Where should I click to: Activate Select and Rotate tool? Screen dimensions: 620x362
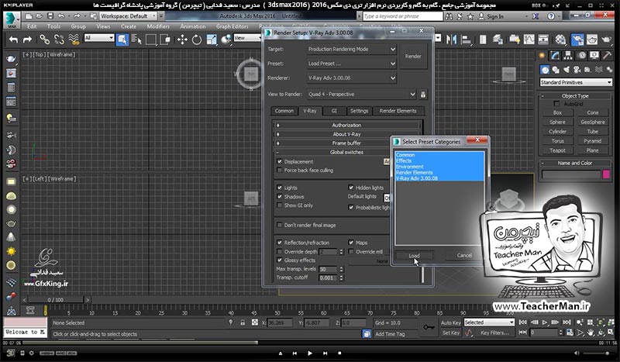pos(197,40)
